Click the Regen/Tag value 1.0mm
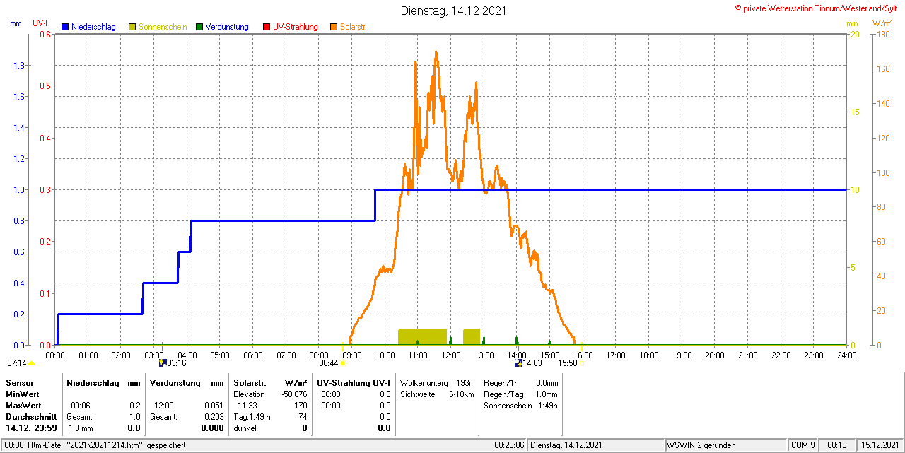The image size is (905, 453). 546,394
